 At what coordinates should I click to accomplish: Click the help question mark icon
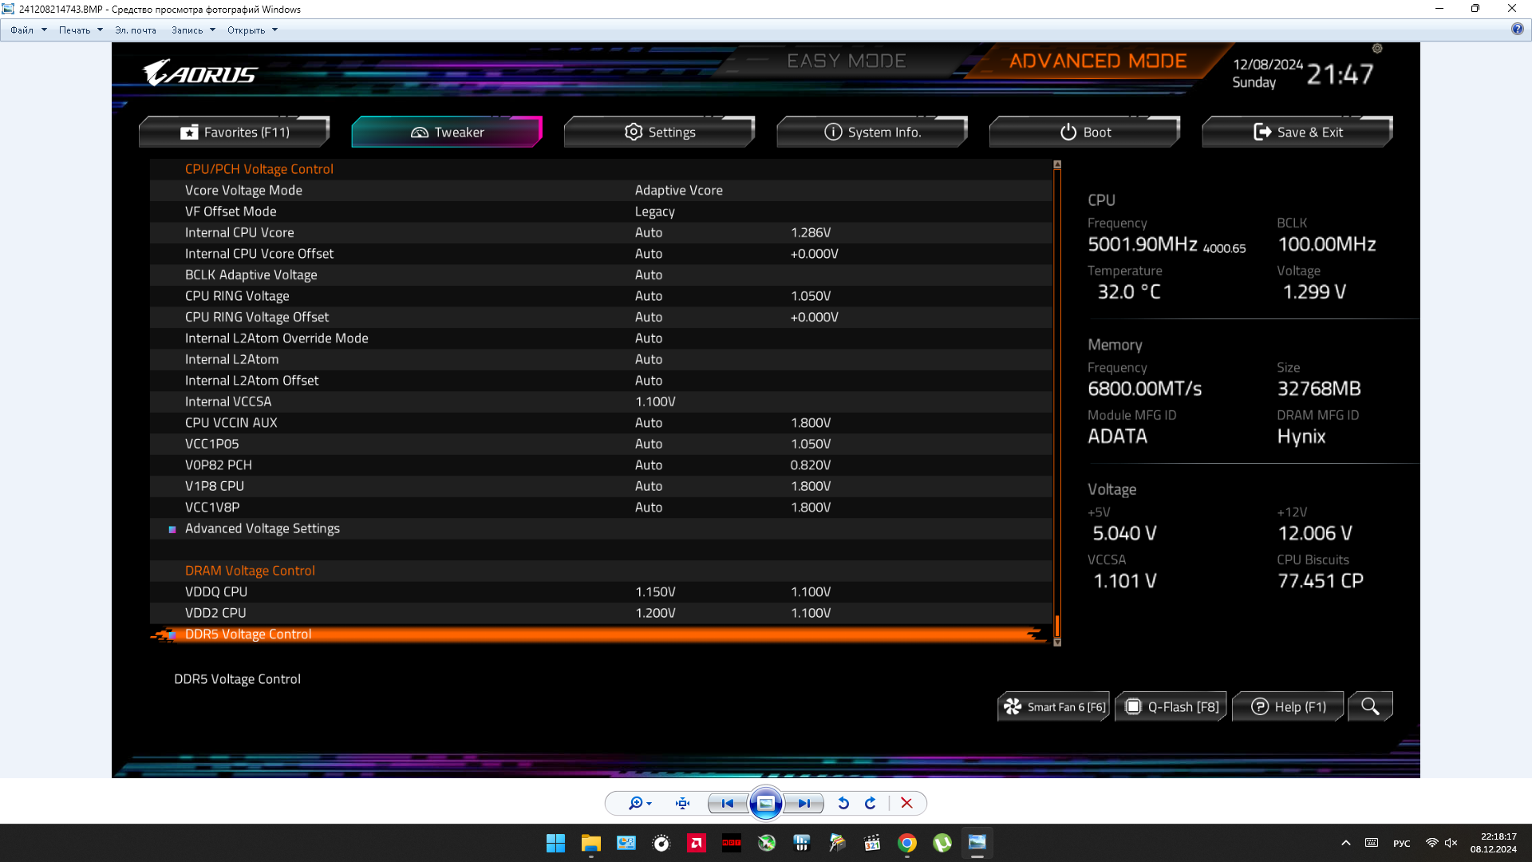1517,30
